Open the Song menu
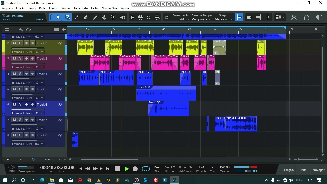The image size is (327, 184). (x=32, y=8)
